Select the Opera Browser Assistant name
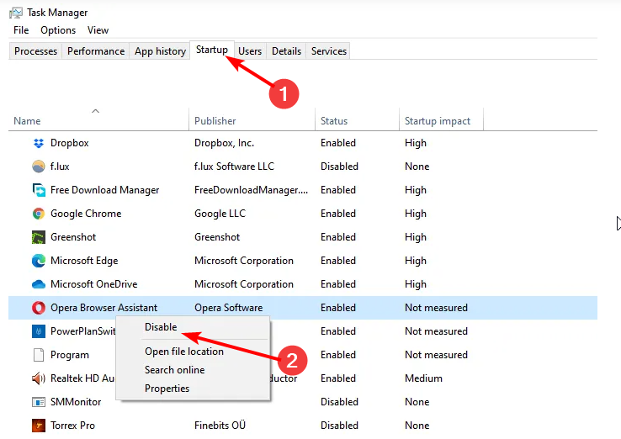This screenshot has height=439, width=621. [x=103, y=308]
